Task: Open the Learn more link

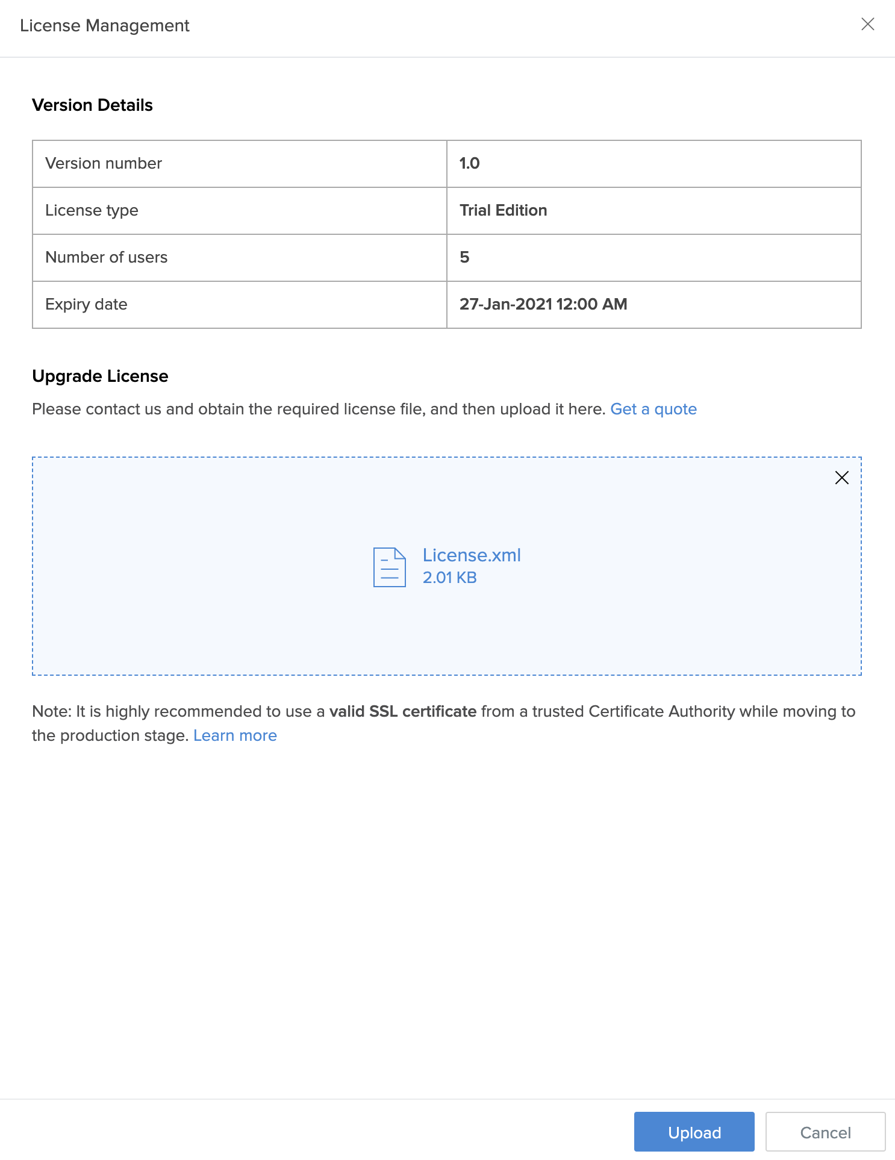Action: point(235,735)
